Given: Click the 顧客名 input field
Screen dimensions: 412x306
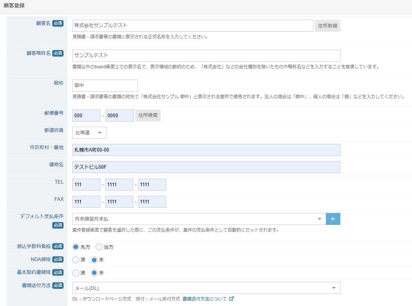Looking at the screenshot, I should [x=192, y=26].
